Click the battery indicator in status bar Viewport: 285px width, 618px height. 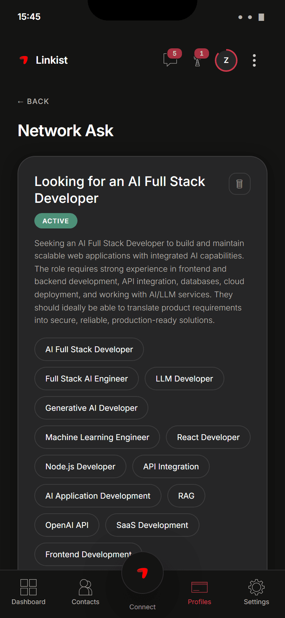pos(261,17)
